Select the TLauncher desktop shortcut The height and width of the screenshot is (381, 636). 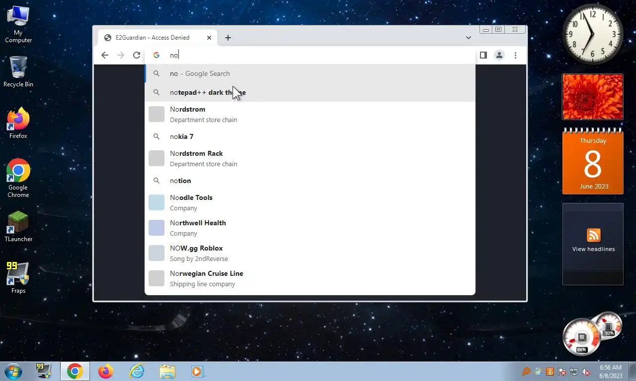pyautogui.click(x=18, y=227)
